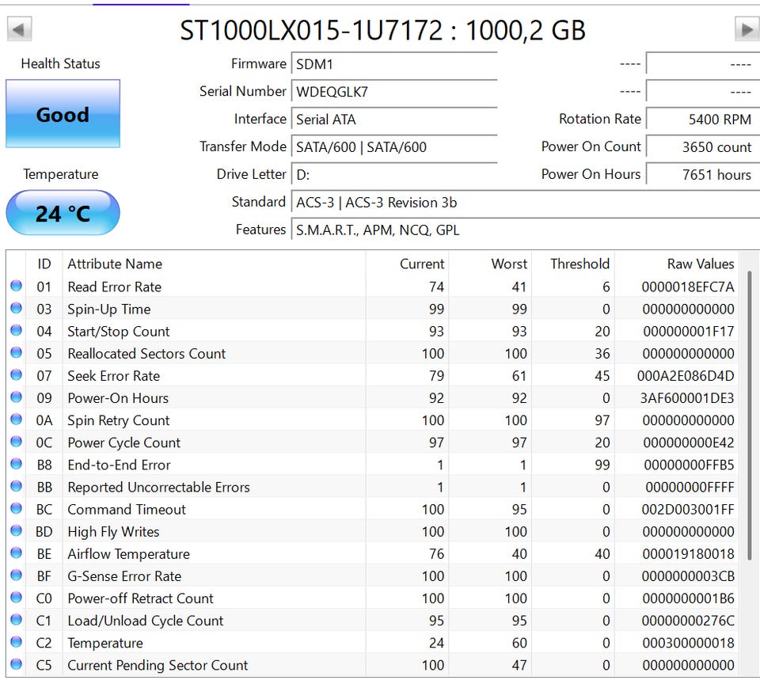Click status dot for Power-off Retract Count
The image size is (760, 680).
(x=16, y=598)
